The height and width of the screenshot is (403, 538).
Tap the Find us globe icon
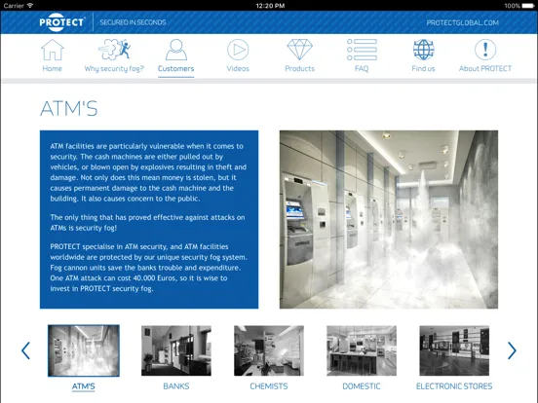pyautogui.click(x=423, y=50)
